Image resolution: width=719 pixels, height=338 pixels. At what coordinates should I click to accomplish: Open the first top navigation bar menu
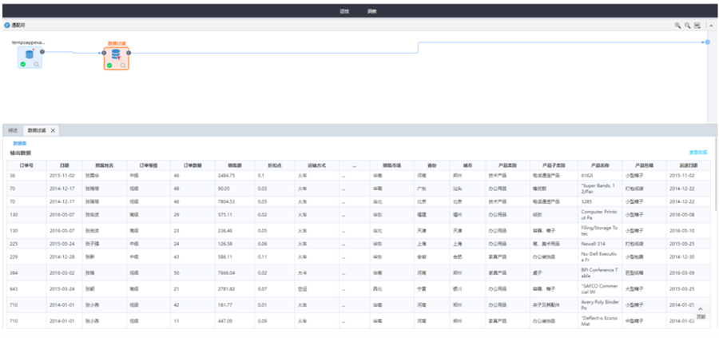(x=344, y=12)
